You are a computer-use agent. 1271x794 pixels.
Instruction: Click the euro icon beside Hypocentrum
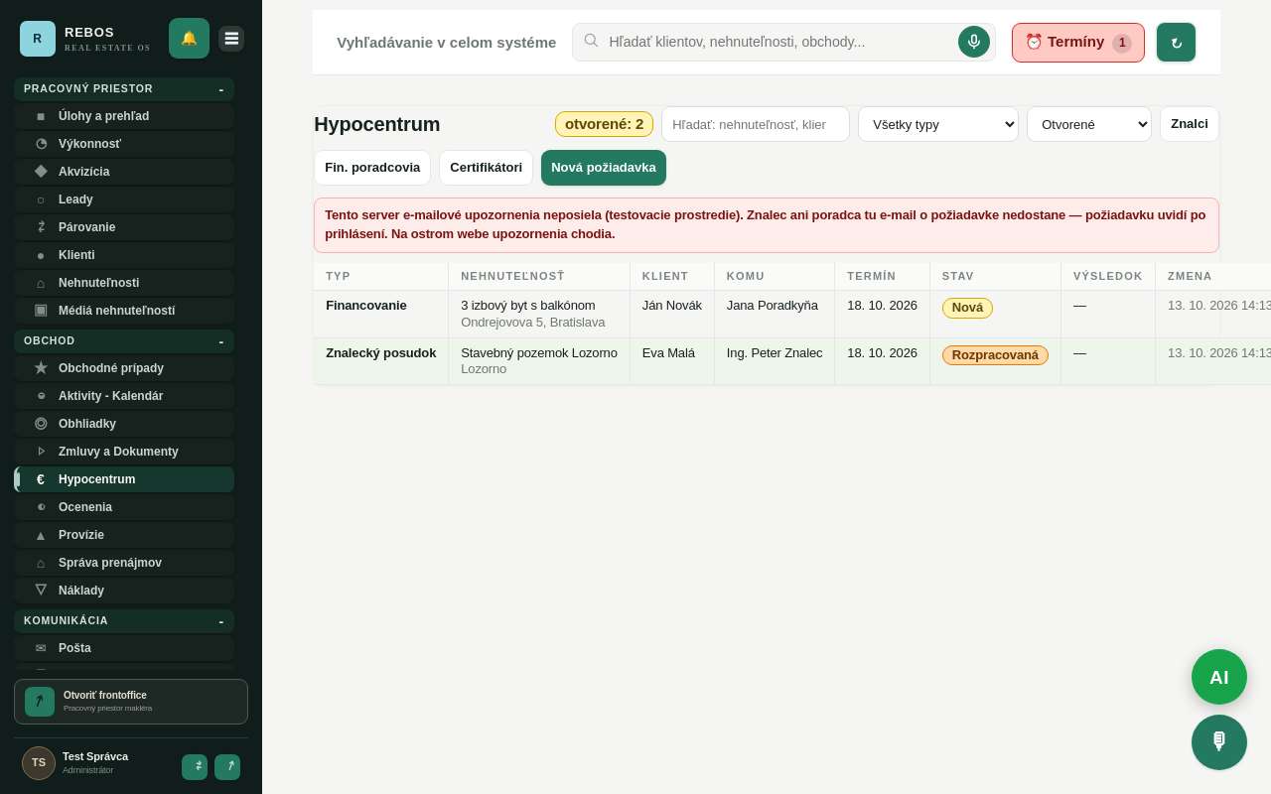coord(41,479)
